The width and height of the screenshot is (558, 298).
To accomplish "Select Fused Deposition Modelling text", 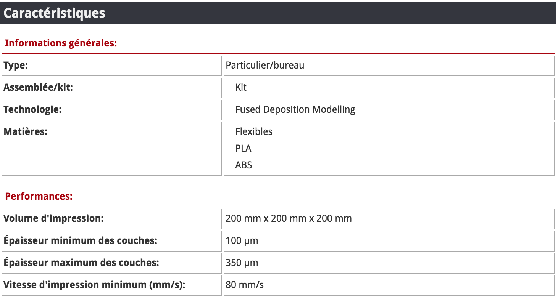I will [x=295, y=109].
